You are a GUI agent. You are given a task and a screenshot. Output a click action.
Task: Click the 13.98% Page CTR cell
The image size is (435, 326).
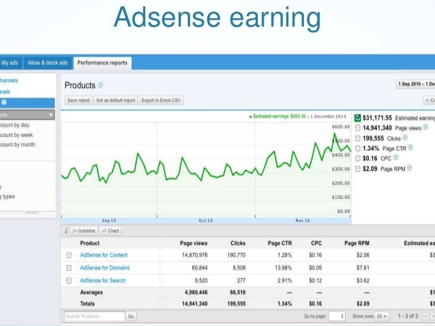pos(283,268)
